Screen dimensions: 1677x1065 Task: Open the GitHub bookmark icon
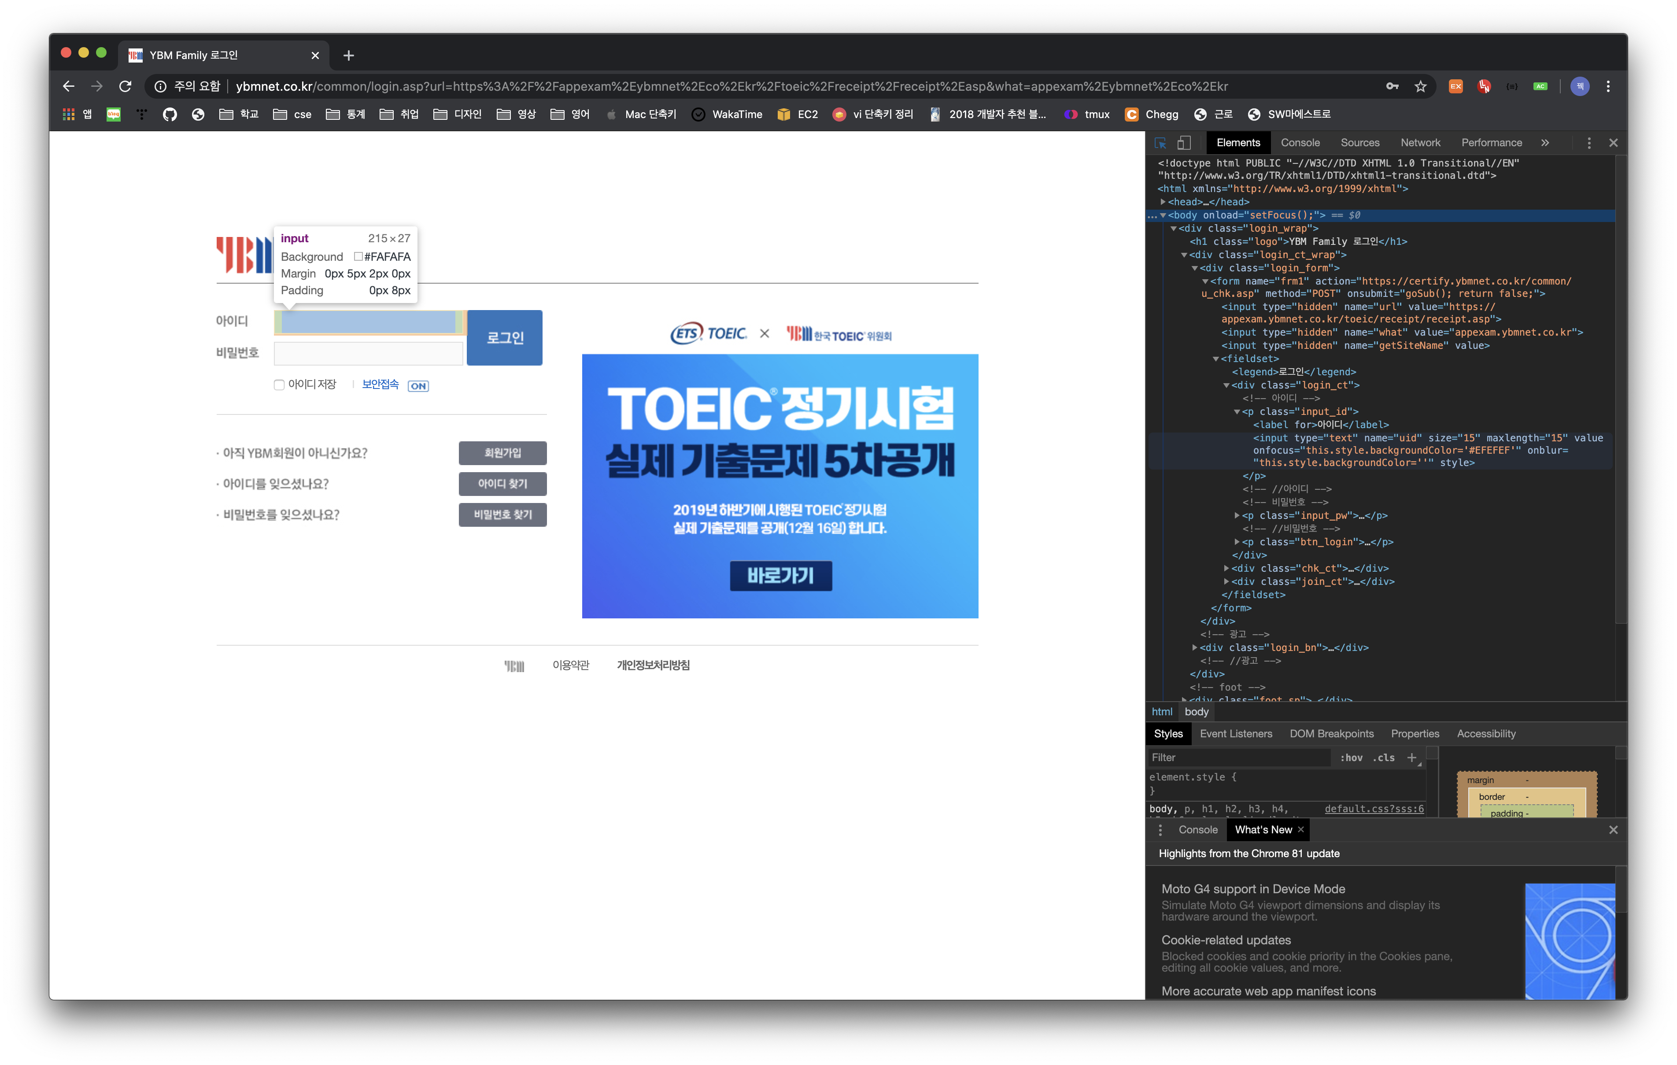[170, 114]
